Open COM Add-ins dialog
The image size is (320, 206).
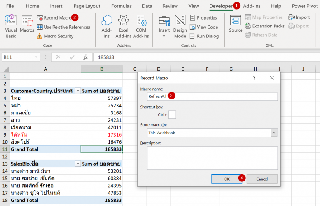[x=141, y=26]
